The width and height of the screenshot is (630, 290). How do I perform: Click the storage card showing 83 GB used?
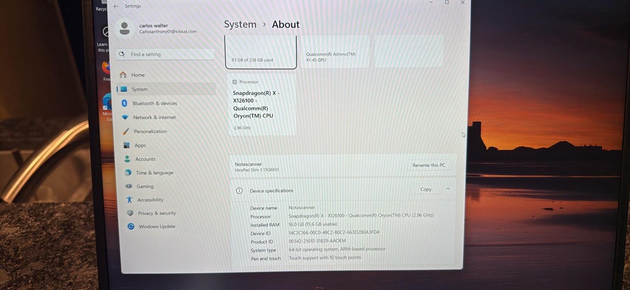point(261,52)
